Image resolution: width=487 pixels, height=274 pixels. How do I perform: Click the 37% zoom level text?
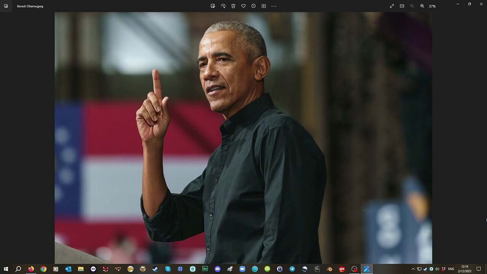[432, 6]
